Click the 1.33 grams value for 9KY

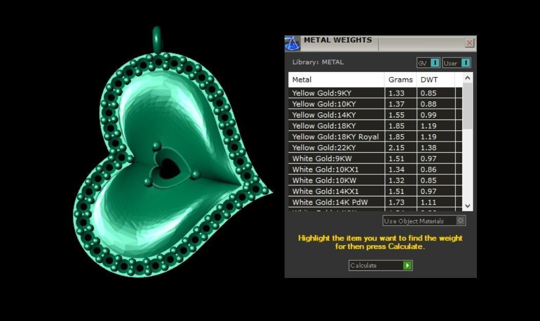[x=396, y=93]
